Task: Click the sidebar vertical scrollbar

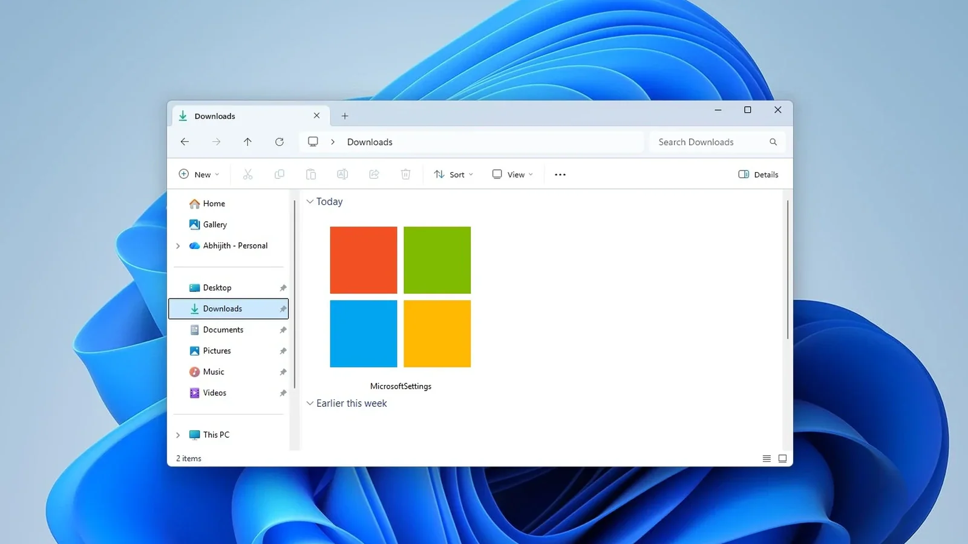Action: (x=294, y=294)
